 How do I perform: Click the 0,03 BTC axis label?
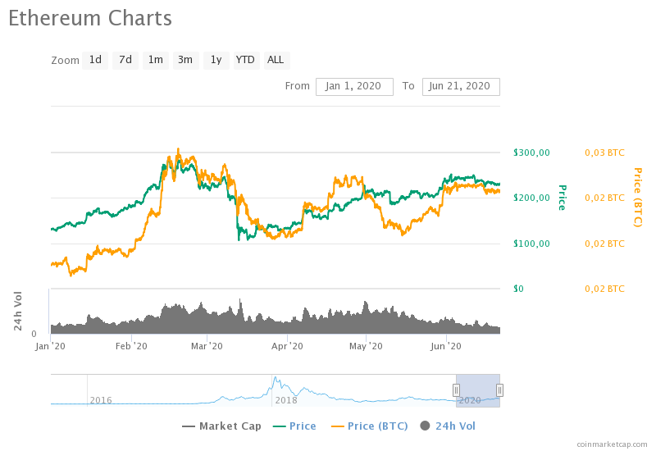[604, 153]
